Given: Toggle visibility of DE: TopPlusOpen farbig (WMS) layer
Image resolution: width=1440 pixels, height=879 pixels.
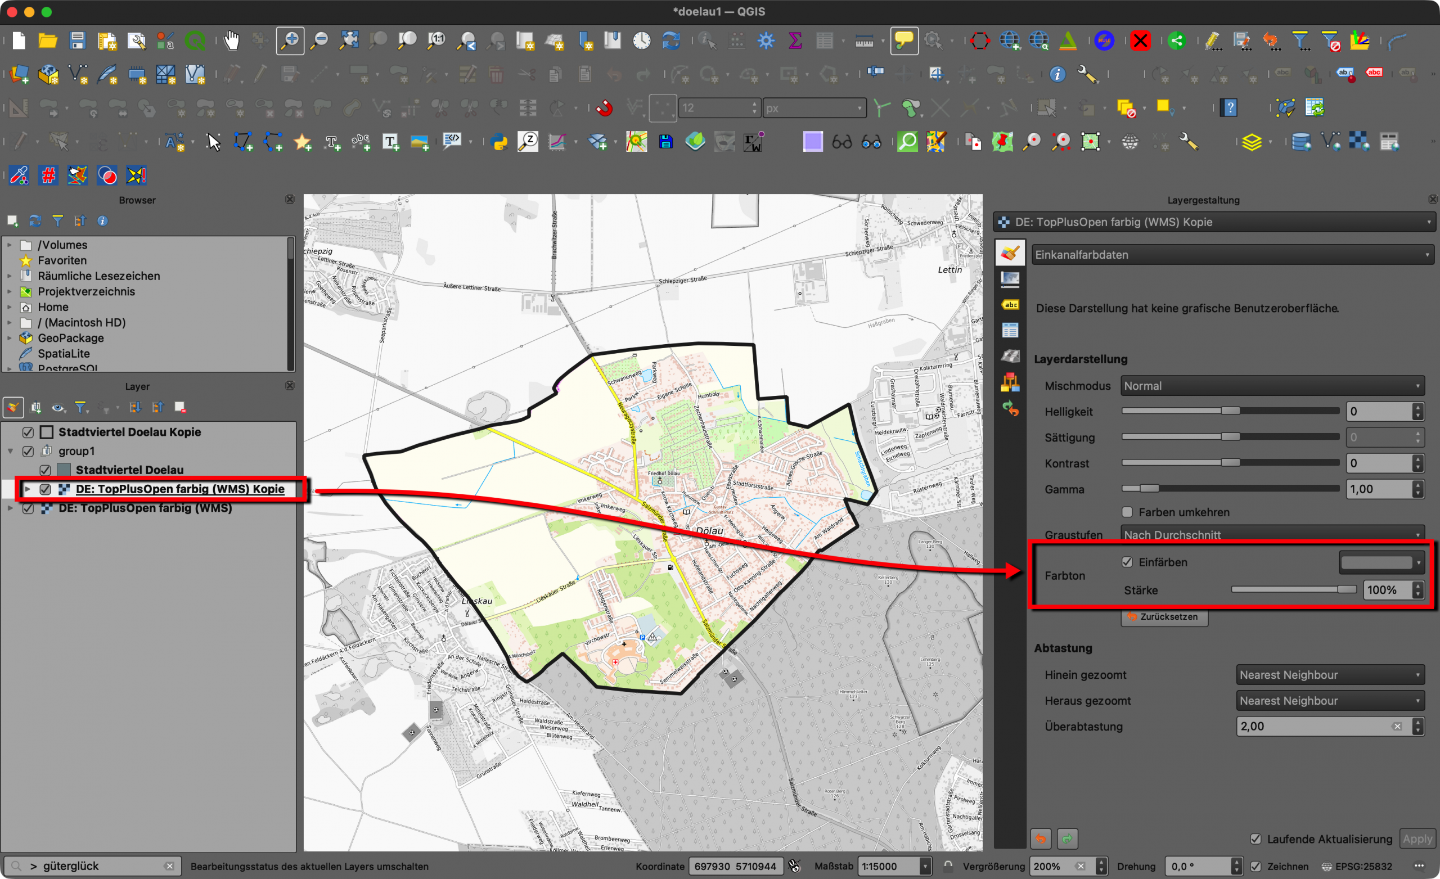Looking at the screenshot, I should point(28,508).
